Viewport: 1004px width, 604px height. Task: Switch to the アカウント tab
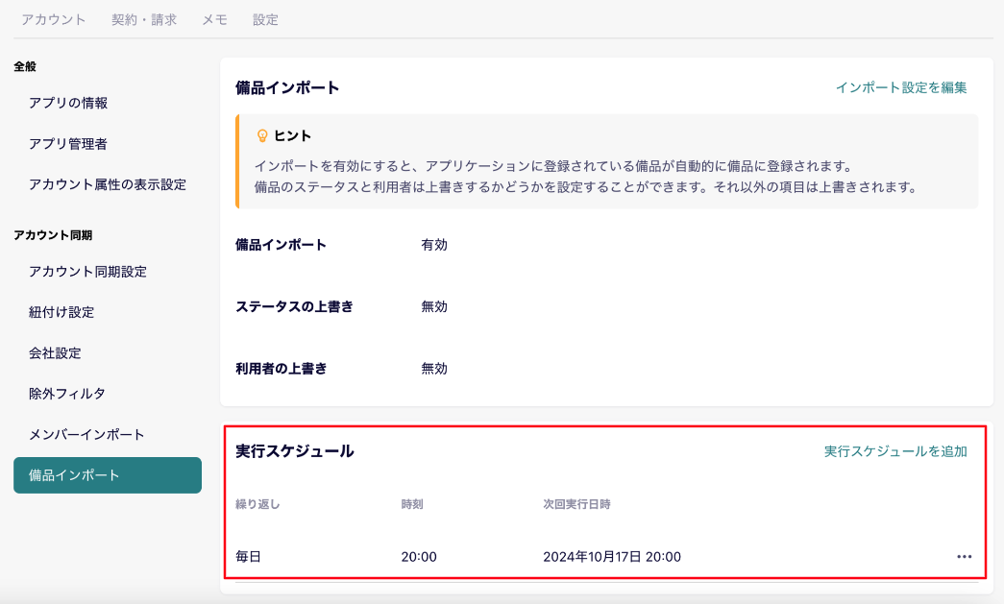pos(54,19)
